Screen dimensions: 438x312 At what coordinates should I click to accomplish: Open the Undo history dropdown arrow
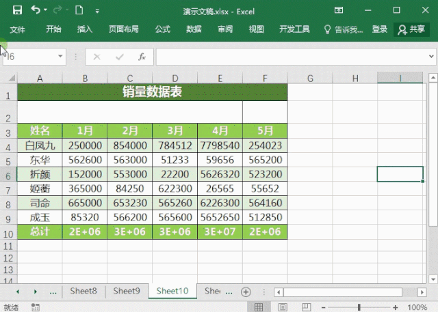(46, 10)
